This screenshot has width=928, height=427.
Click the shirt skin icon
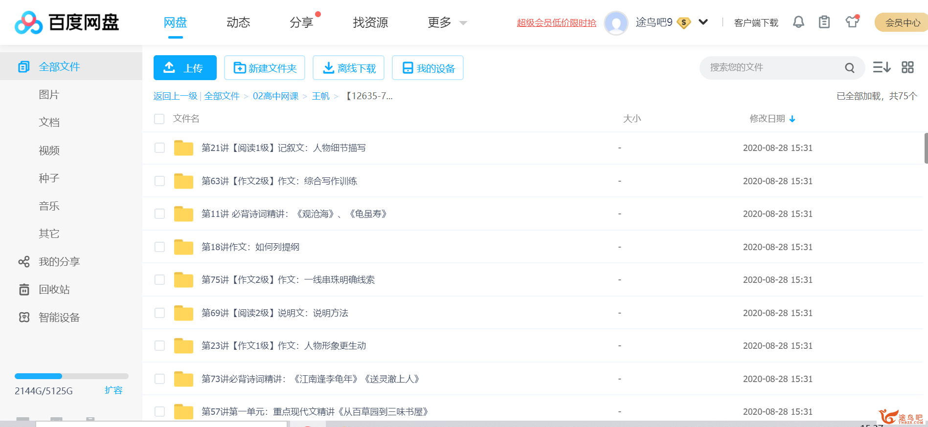852,22
